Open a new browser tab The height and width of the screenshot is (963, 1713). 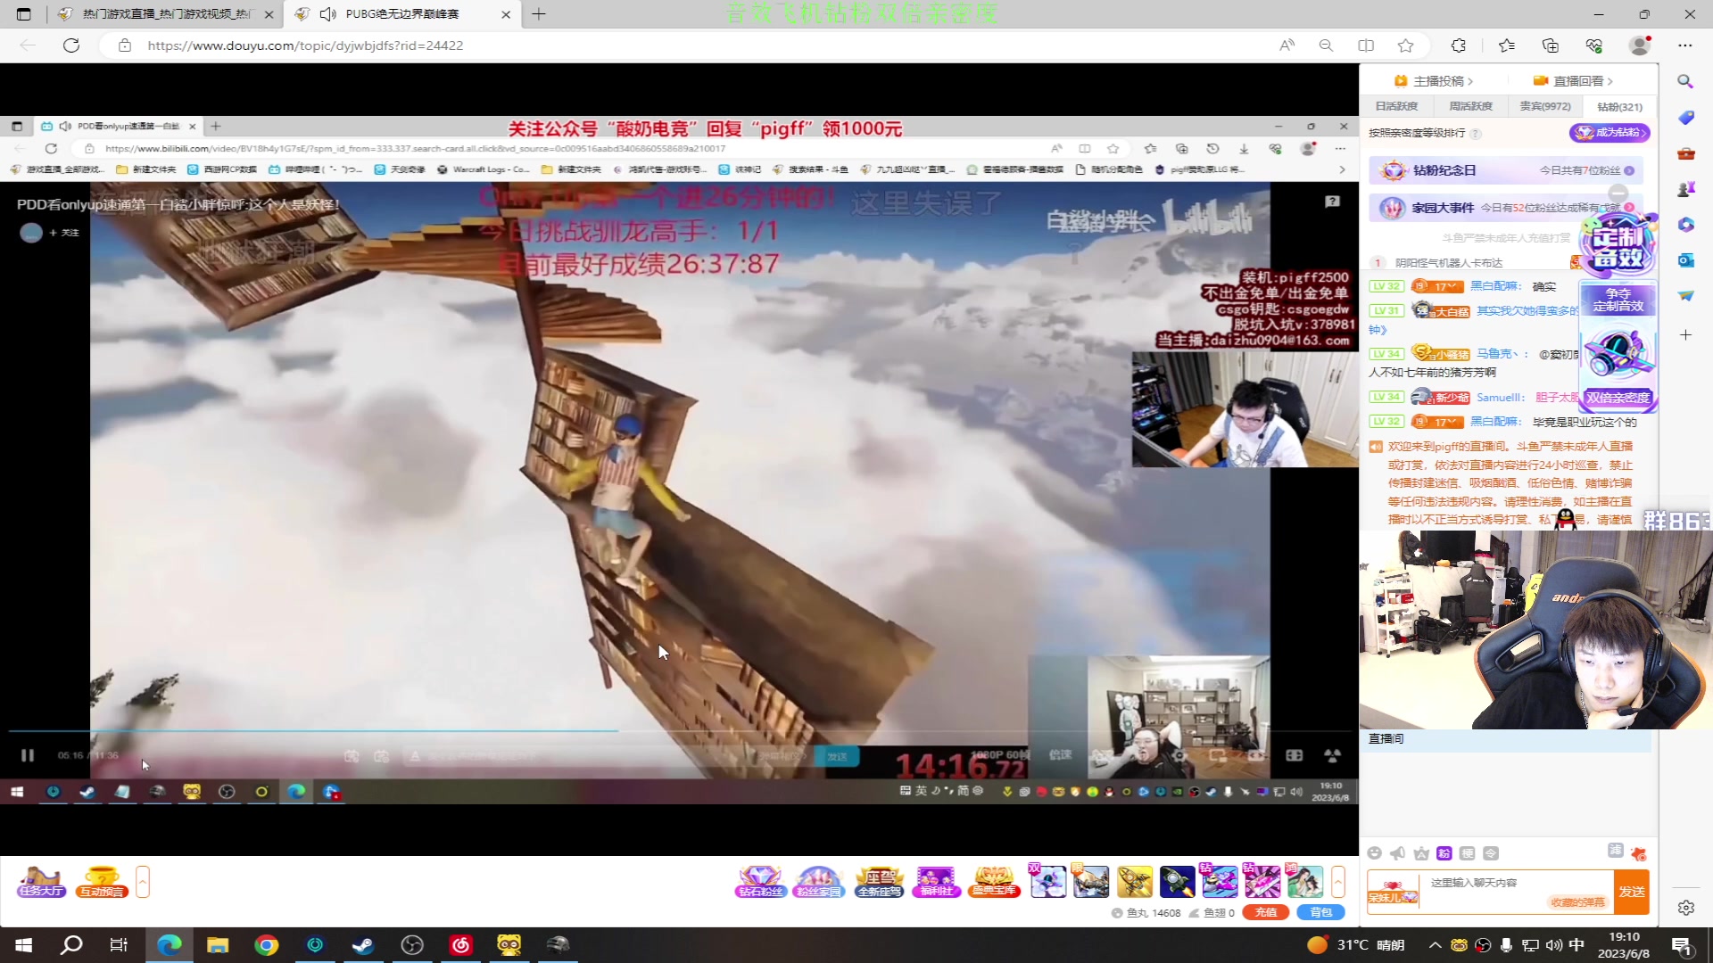[539, 14]
